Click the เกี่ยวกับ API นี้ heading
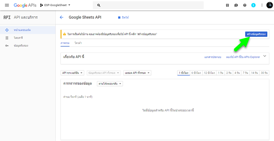 tap(74, 57)
